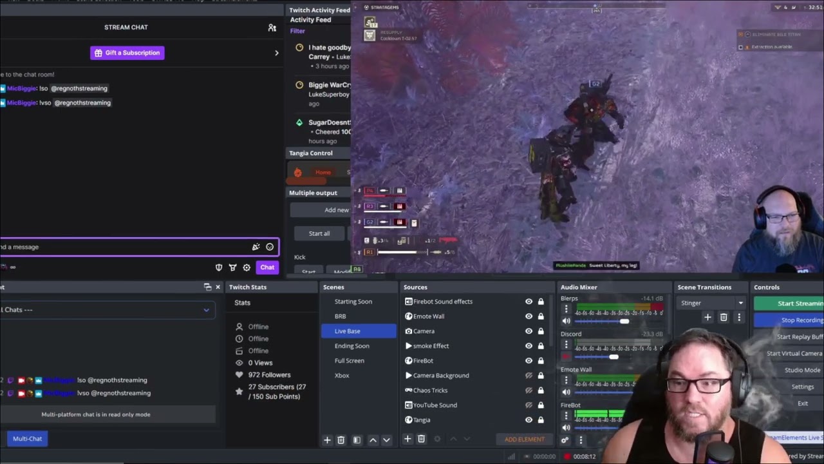The image size is (824, 464).
Task: Hide the FireBot source
Action: coord(529,361)
